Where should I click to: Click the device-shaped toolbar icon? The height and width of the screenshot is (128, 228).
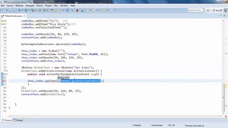[82, 10]
